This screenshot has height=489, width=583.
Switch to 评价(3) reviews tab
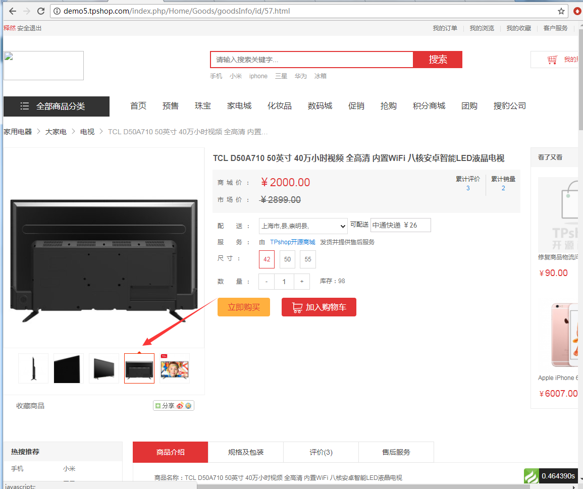tap(321, 452)
